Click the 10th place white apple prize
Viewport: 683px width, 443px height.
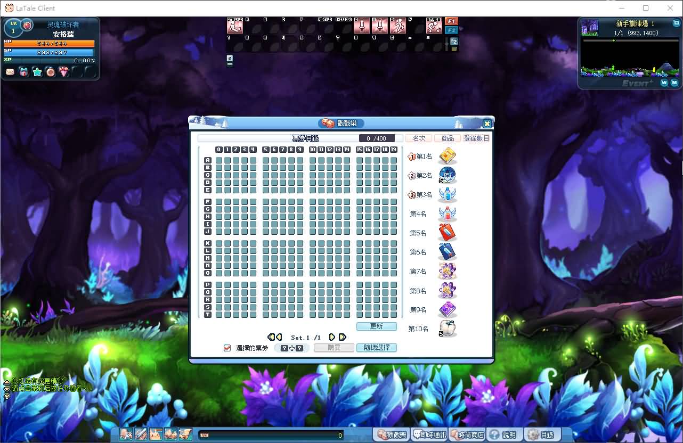coord(448,329)
